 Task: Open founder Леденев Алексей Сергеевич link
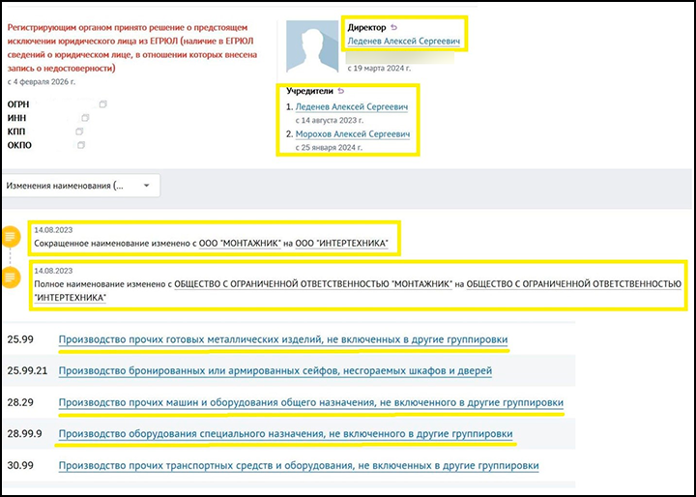pos(352,106)
